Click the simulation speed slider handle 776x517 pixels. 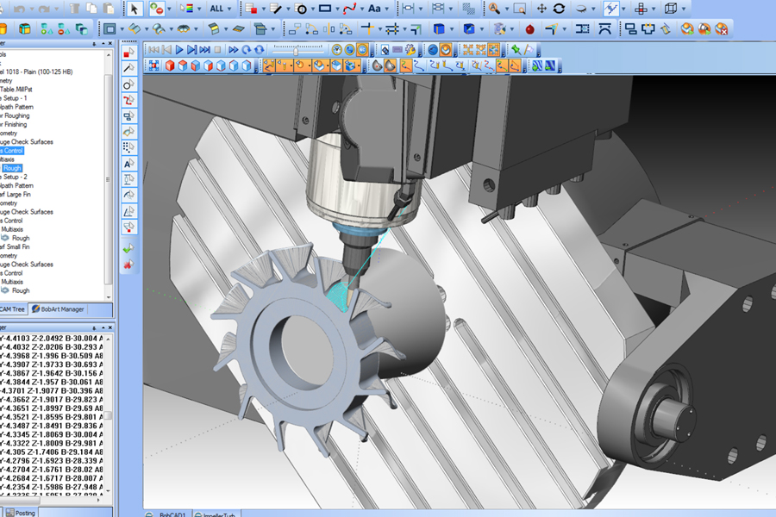pyautogui.click(x=296, y=51)
